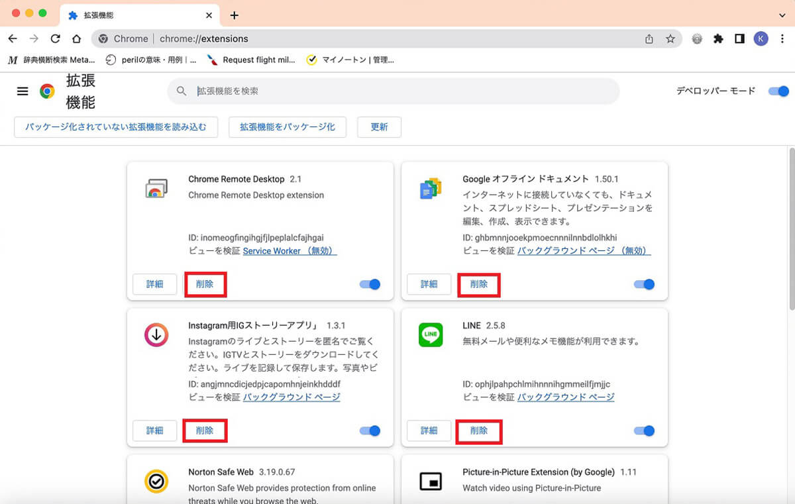Click ID ghbmnnjooekpmoecnnnilnnbdlolhkhi text

click(540, 237)
